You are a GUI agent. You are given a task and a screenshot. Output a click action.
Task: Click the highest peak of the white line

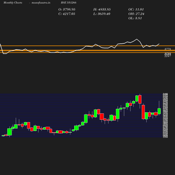click(x=137, y=39)
